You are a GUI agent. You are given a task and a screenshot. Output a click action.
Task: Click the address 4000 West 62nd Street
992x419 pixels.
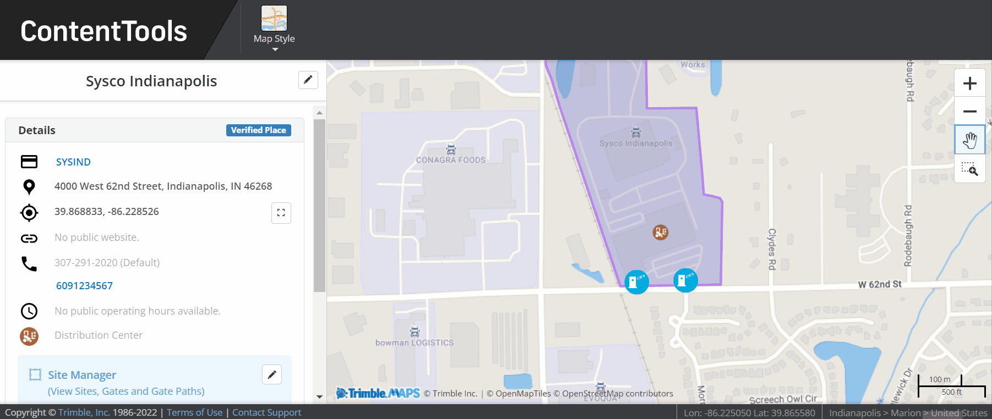coord(163,186)
